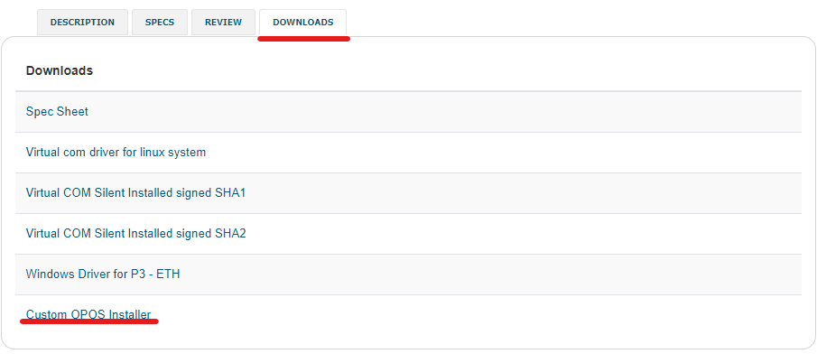817x363 pixels.
Task: Click the Downloads section heading
Action: click(60, 70)
